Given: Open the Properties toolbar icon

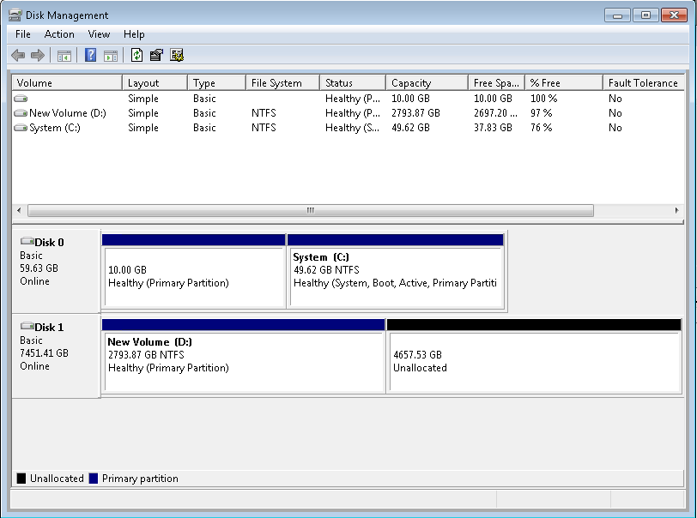Looking at the screenshot, I should coord(156,55).
